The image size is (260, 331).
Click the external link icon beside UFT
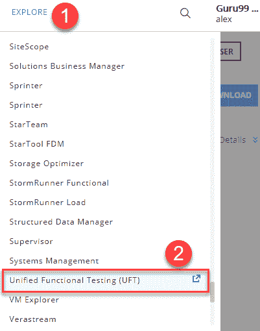click(x=196, y=278)
